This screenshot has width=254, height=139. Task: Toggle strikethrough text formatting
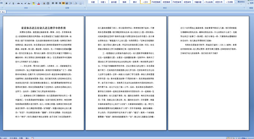(19, 3)
